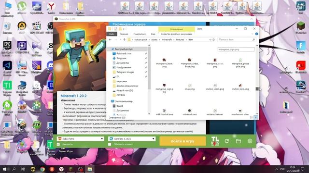The image size is (309, 173).
Task: Click navigation pane scrollbar thumb
Action: 149,68
